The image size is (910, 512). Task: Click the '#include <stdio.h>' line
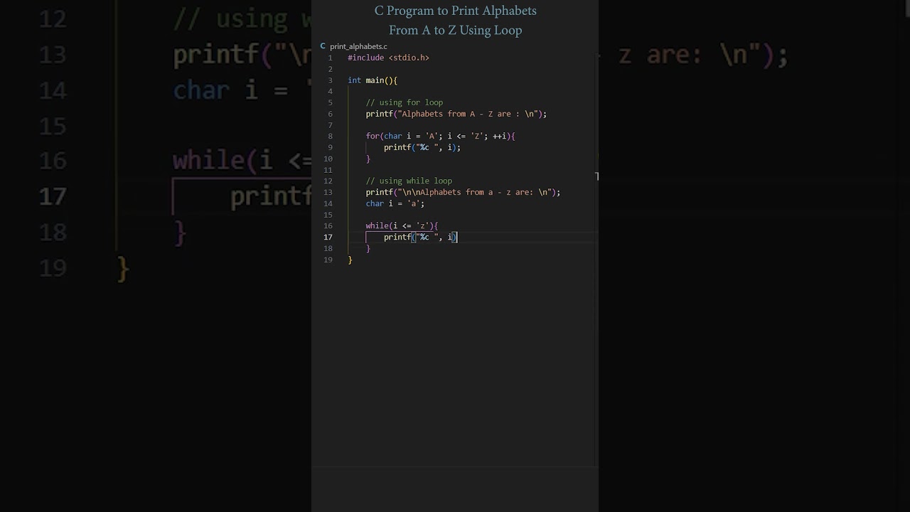pos(388,58)
